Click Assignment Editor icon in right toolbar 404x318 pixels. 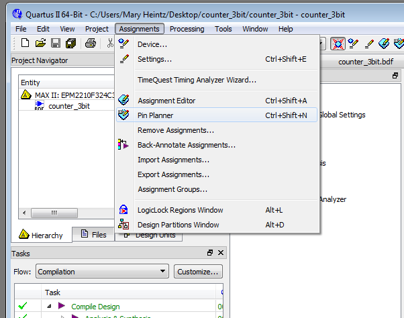(x=384, y=44)
